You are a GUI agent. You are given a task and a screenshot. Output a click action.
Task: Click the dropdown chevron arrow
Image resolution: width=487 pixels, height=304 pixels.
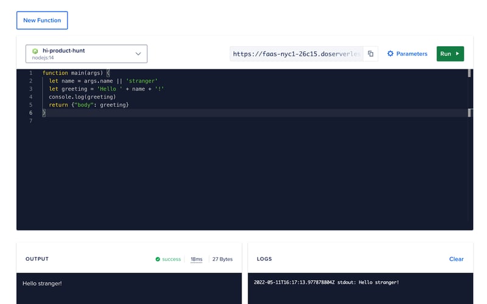(138, 54)
